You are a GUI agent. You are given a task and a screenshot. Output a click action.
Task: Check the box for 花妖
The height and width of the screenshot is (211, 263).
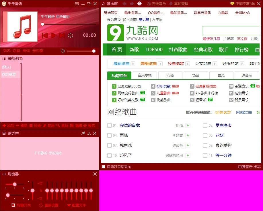click(205, 135)
